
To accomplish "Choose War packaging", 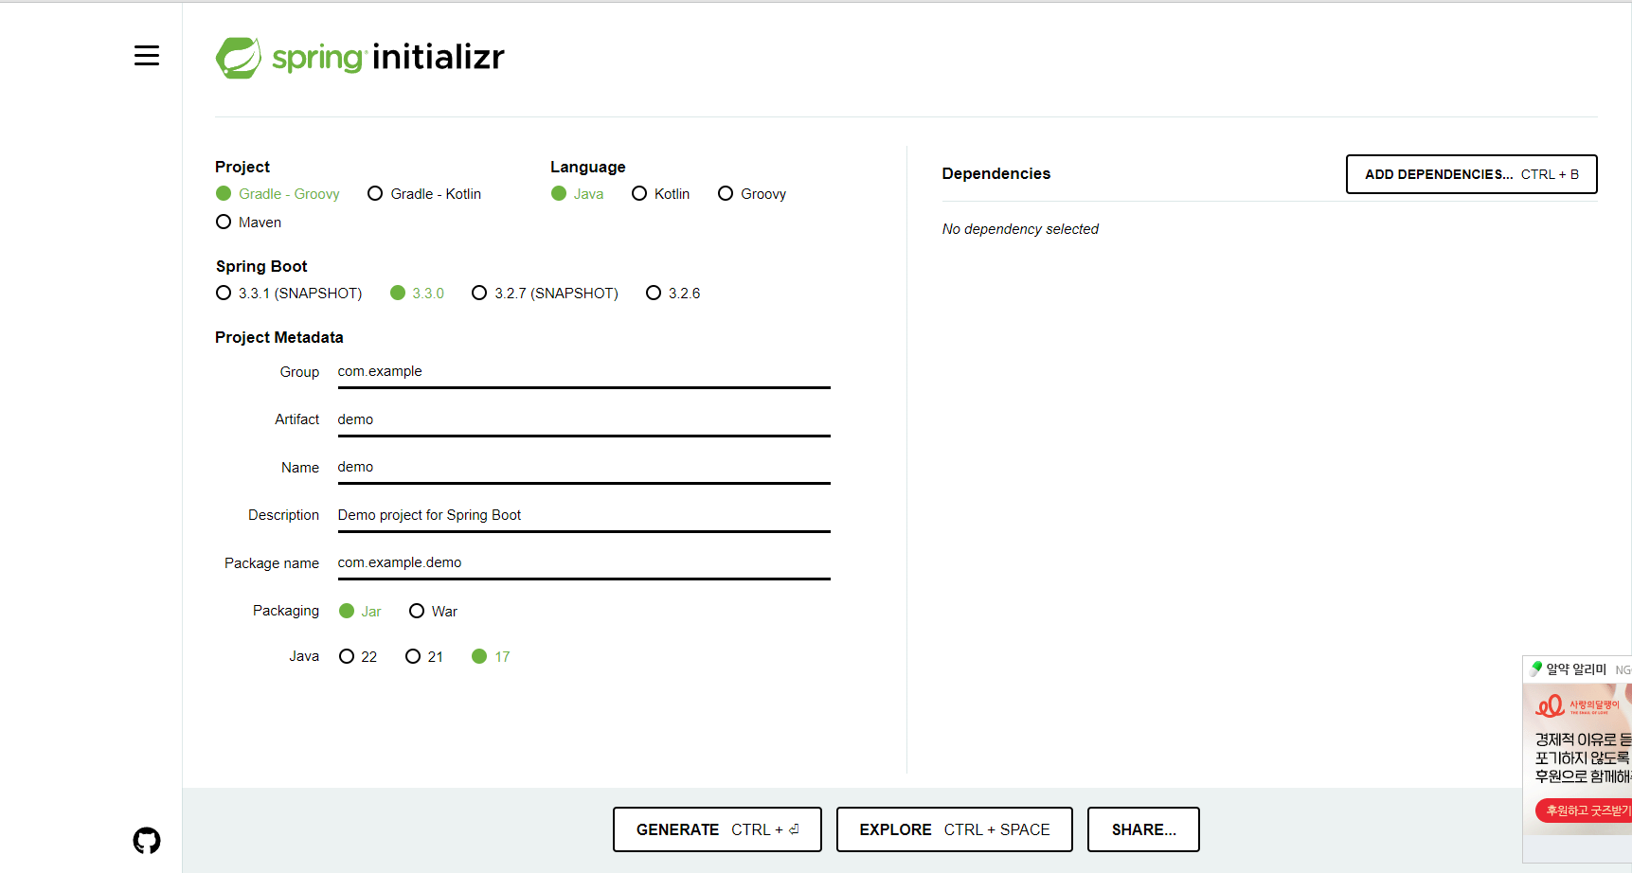I will [433, 611].
